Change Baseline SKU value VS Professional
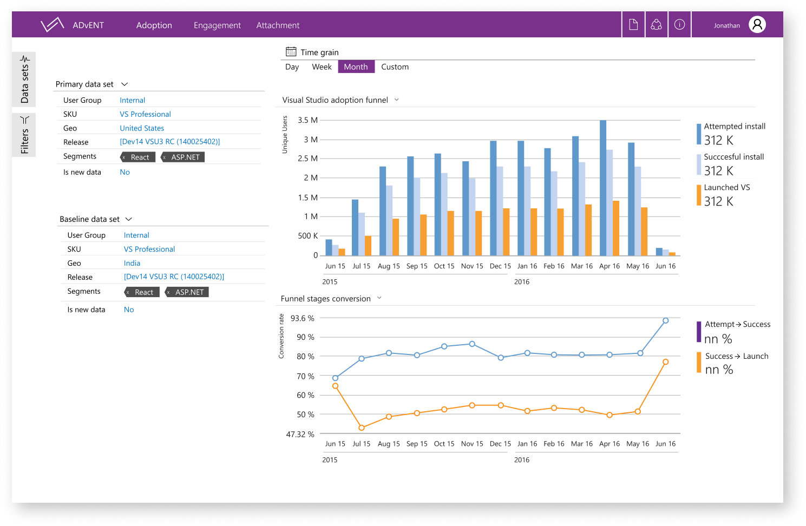Viewport: 806px width, 526px height. click(149, 249)
